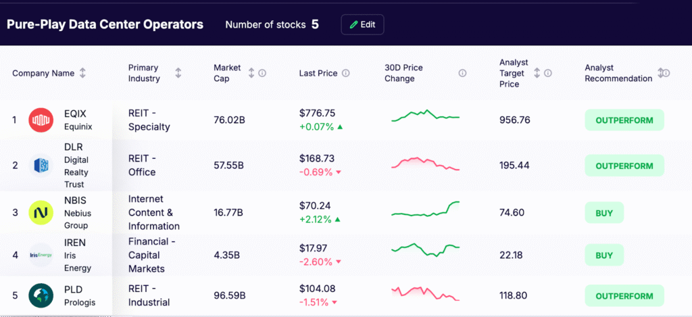Viewport: 692px width, 317px height.
Task: Click target price 22.18
Action: point(511,255)
